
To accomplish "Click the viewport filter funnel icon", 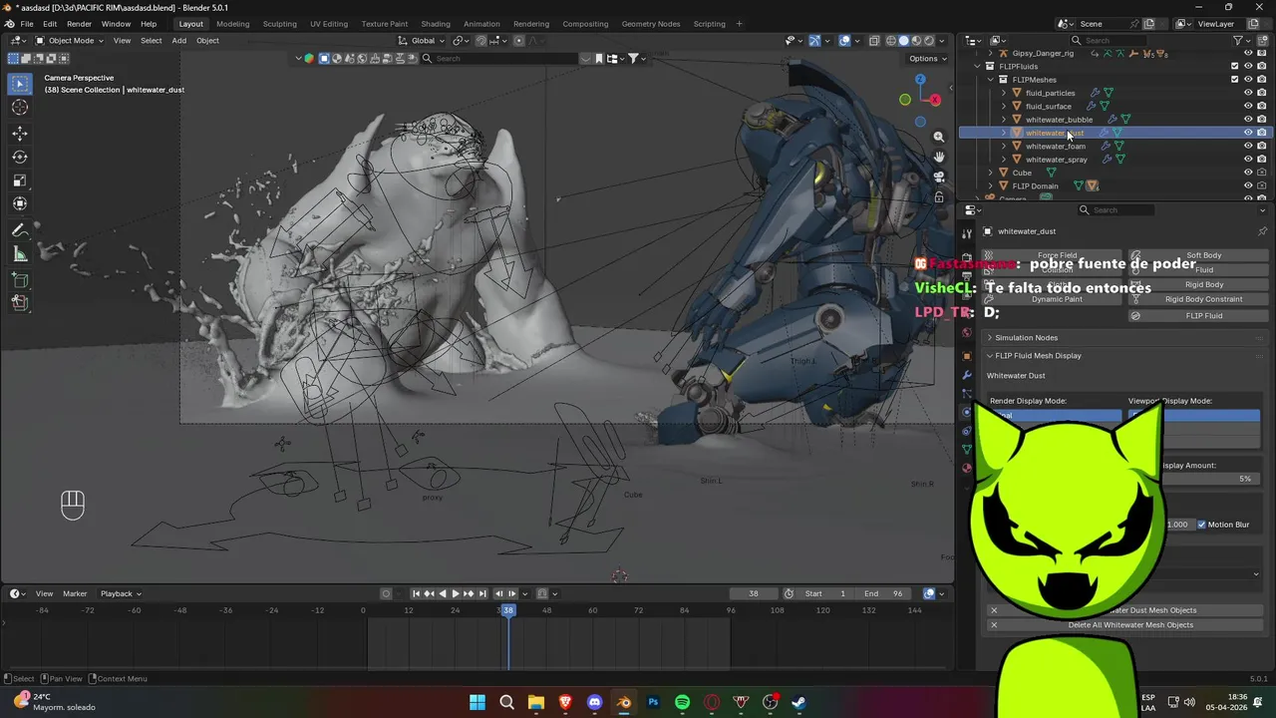I will tap(633, 59).
